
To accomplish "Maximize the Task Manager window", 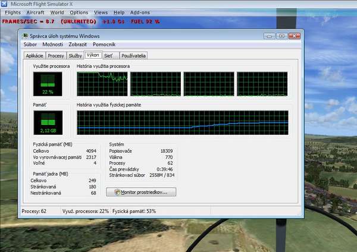I will click(281, 36).
